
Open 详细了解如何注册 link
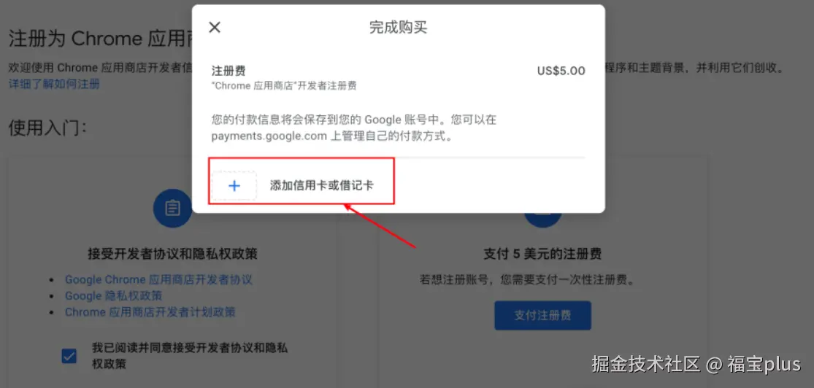pos(55,84)
